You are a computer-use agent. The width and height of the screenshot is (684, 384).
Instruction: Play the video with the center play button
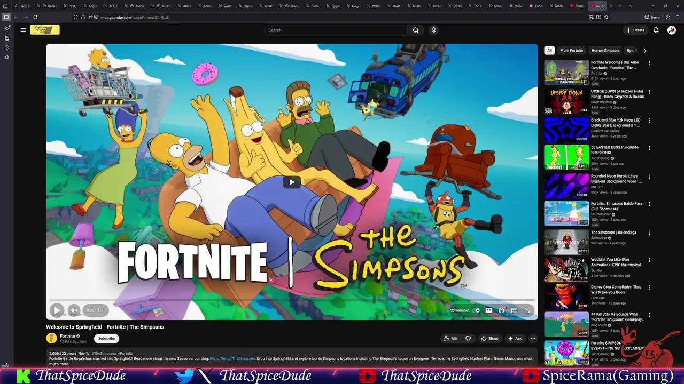(292, 182)
